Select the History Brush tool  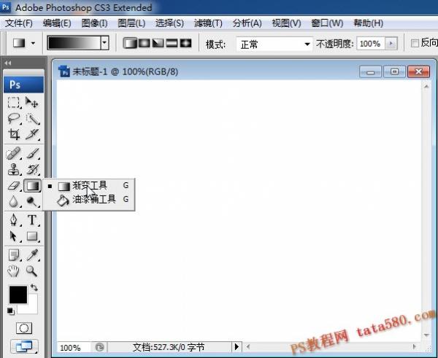pos(32,169)
